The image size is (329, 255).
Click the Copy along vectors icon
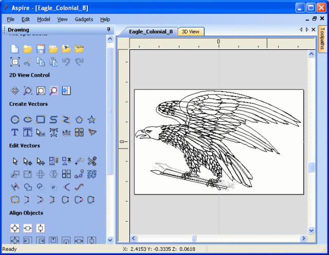[79, 174]
